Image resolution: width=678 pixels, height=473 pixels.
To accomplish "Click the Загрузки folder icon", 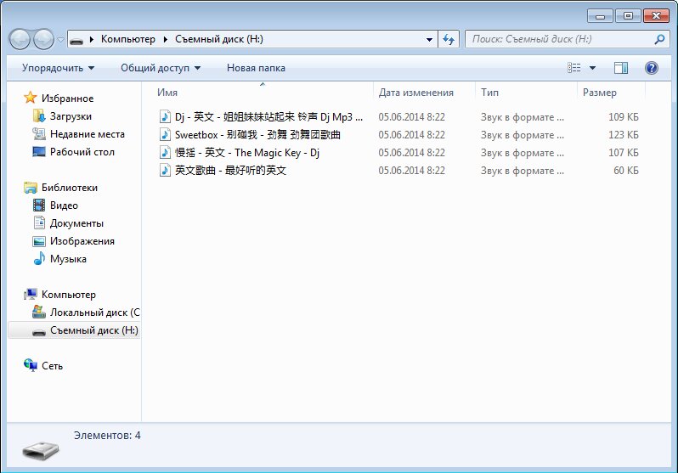I will [x=39, y=115].
